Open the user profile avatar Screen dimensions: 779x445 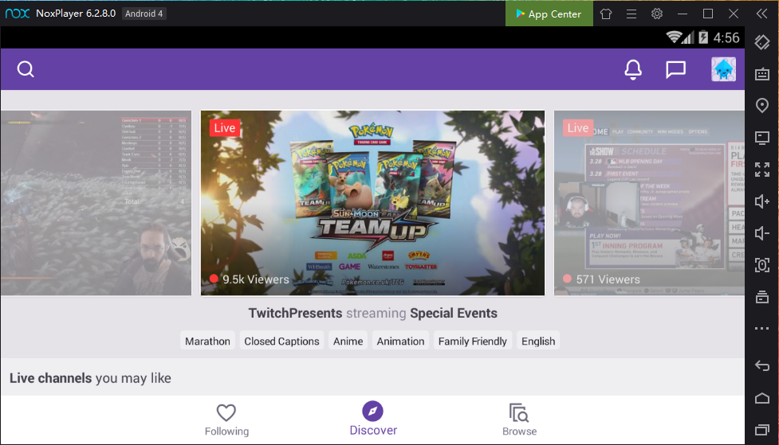tap(723, 69)
